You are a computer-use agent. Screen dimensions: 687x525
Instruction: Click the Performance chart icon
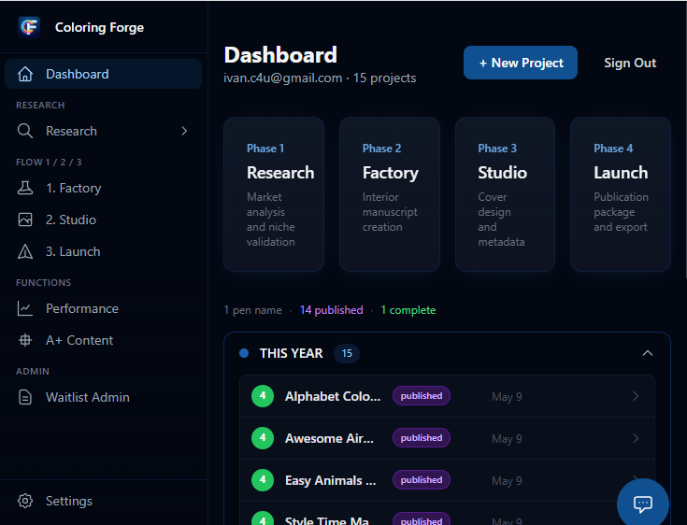pos(25,308)
